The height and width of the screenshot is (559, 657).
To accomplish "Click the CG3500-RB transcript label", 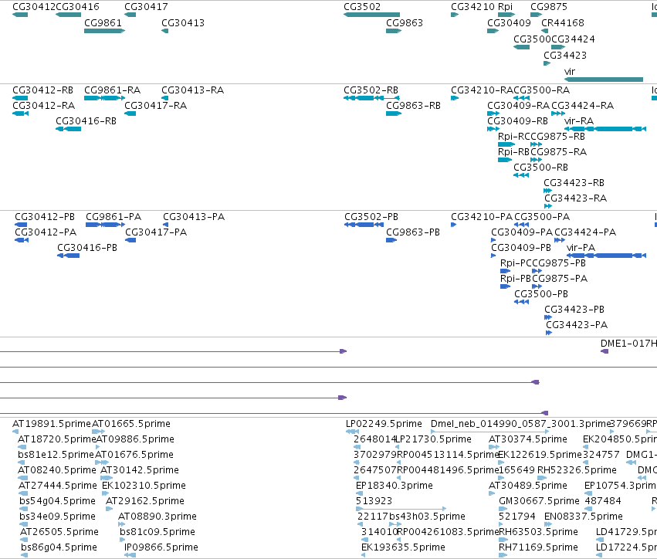I will click(541, 168).
